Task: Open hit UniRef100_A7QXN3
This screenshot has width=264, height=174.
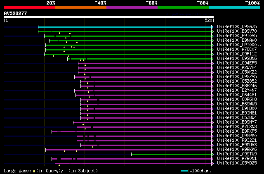Action: 237,127
